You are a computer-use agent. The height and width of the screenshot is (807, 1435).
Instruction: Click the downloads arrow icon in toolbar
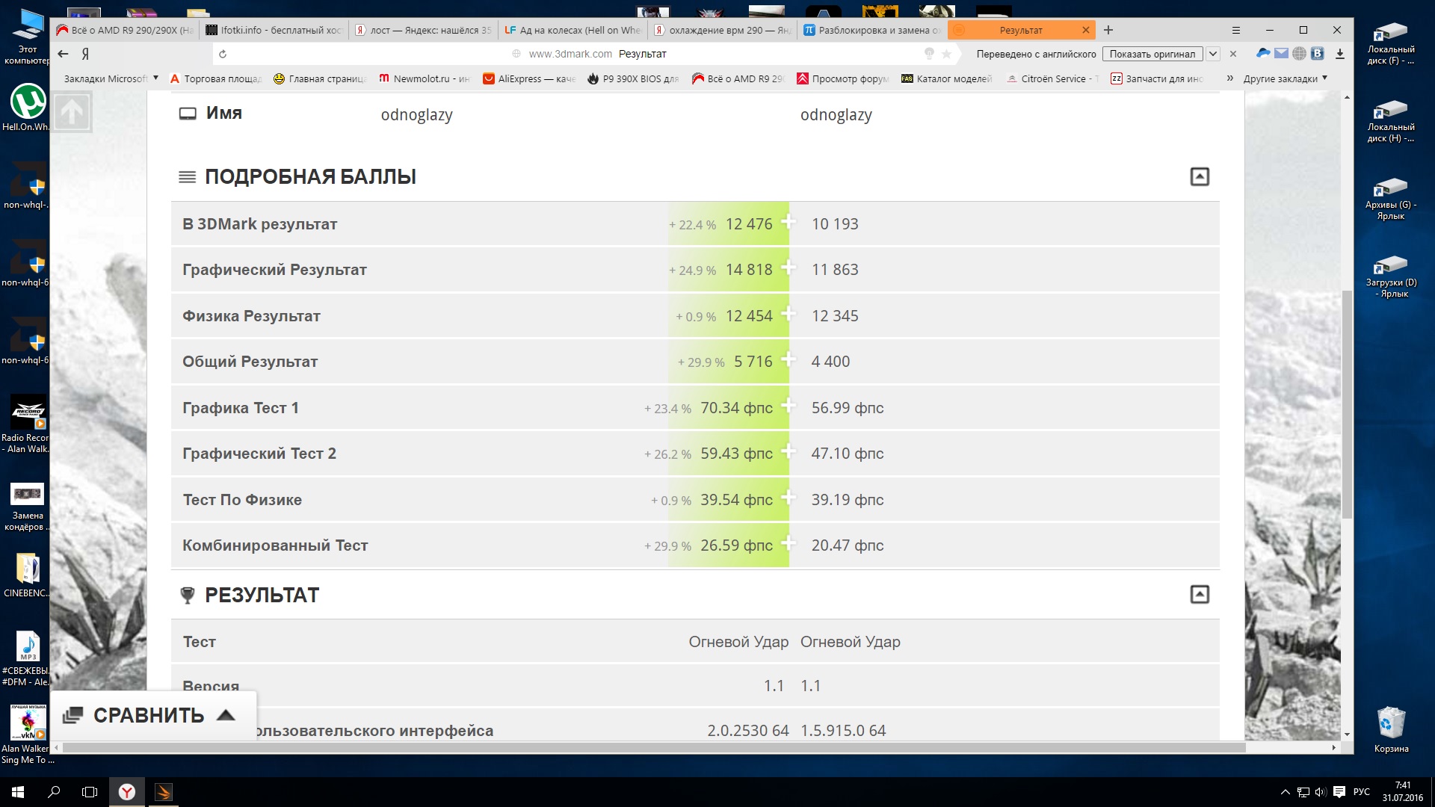pyautogui.click(x=1339, y=54)
